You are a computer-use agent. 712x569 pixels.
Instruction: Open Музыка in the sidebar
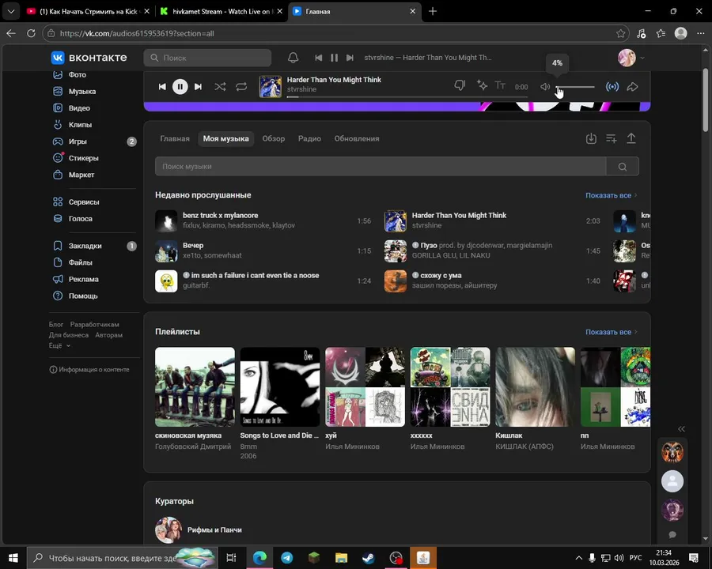[81, 91]
